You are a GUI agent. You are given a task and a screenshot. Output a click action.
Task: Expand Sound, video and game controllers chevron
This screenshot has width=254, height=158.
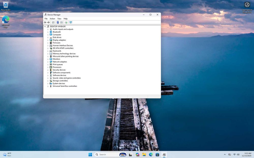[48, 78]
